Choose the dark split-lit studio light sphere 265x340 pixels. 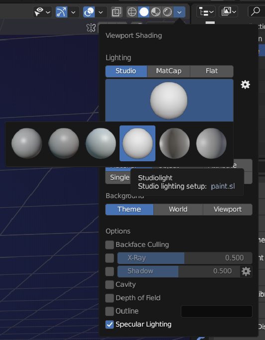tap(174, 143)
